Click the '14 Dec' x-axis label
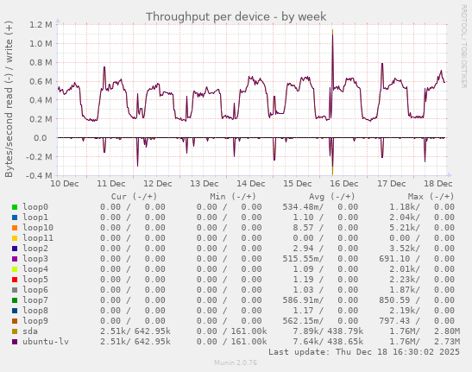This screenshot has width=472, height=372. click(251, 184)
